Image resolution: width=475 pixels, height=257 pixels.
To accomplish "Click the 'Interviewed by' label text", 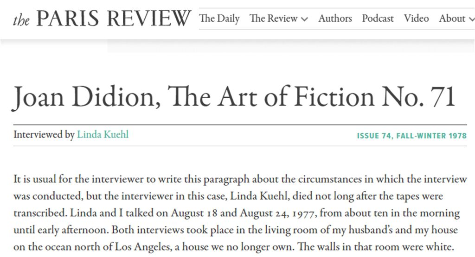I will tap(44, 135).
